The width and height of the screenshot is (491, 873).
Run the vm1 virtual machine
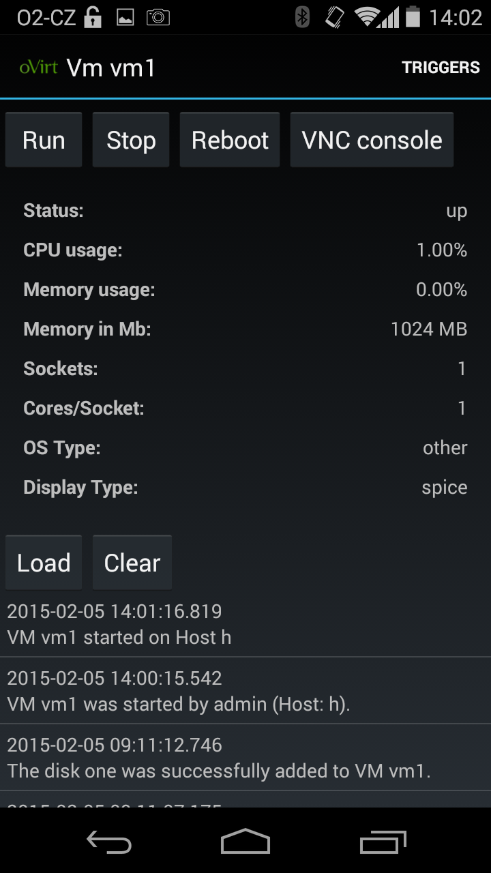point(44,140)
